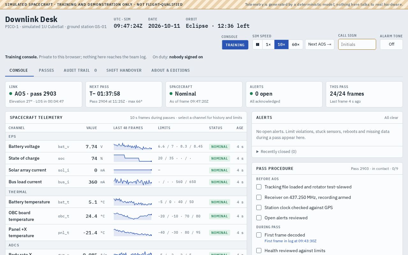Click the State of charge sparkline
Screen dimensions: 408x255
click(133, 158)
